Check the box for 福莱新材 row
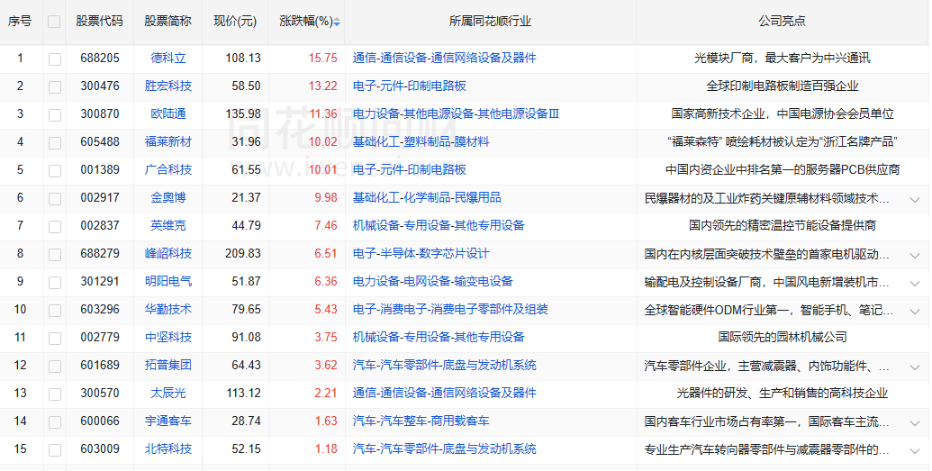Screen dimensions: 932x471 pyautogui.click(x=55, y=142)
